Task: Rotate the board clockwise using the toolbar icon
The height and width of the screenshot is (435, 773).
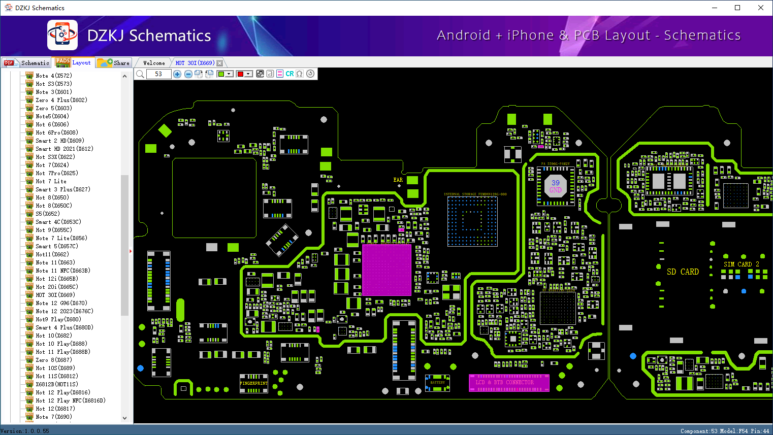Action: click(x=199, y=74)
